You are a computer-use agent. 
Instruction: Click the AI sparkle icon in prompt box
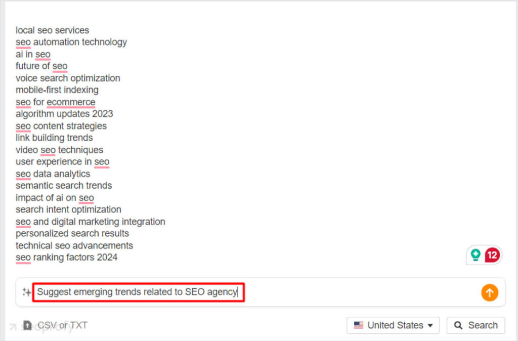[x=26, y=292]
